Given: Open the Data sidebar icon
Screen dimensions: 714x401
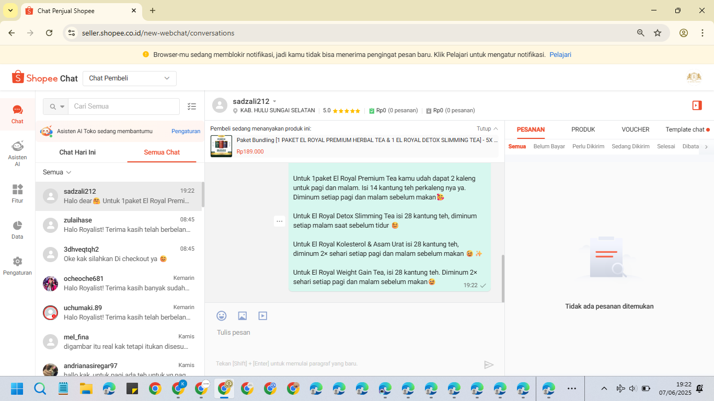Looking at the screenshot, I should coord(17,229).
